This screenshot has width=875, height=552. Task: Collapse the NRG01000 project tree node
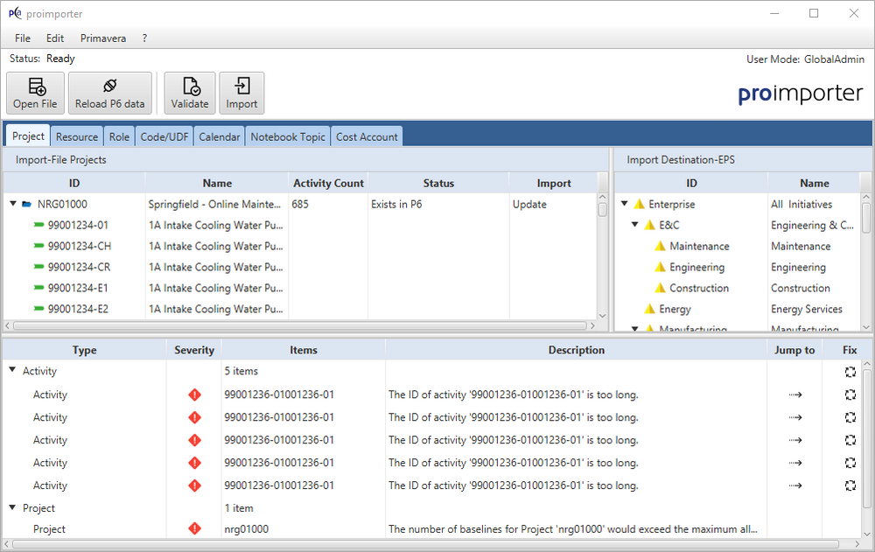pos(14,205)
